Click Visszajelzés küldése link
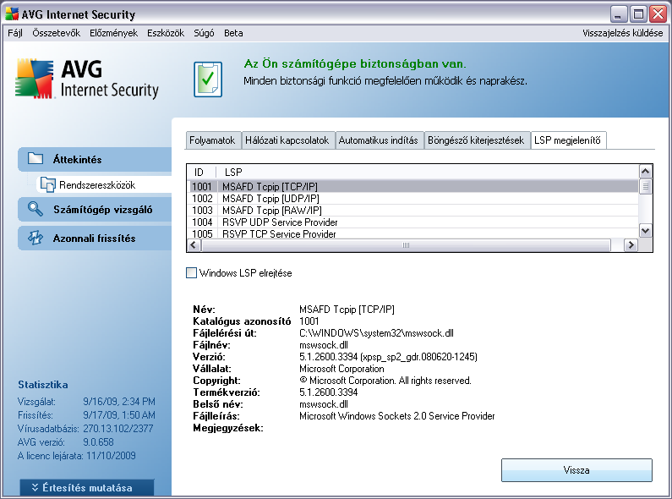Viewport: 672px width, 499px height. click(623, 33)
